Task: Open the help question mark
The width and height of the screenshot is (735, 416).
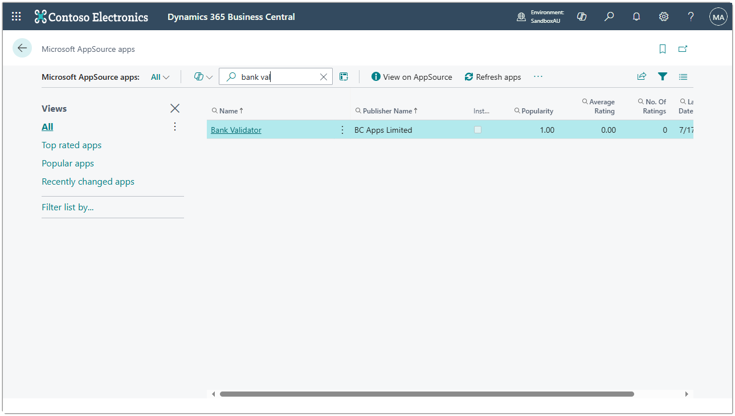Action: pos(691,17)
